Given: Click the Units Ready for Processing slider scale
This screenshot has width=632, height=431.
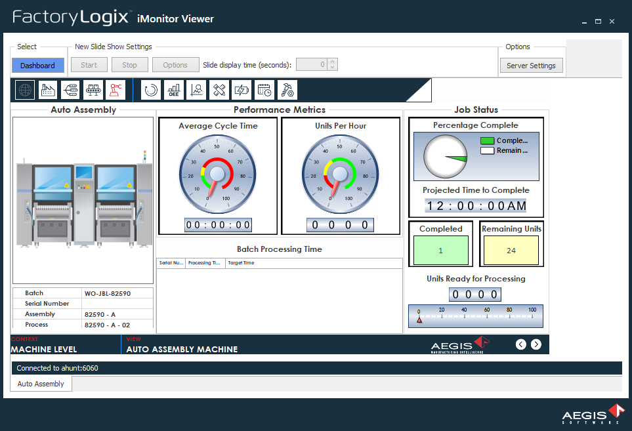Looking at the screenshot, I should (475, 316).
